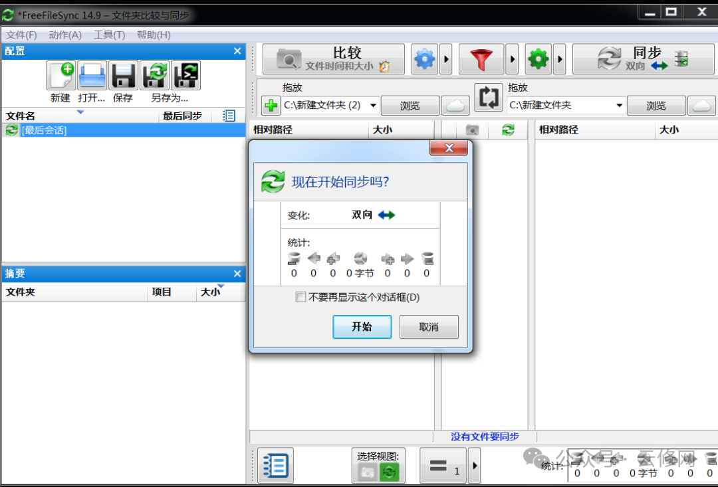Sort configurations by 文件名 column
This screenshot has width=718, height=487.
[80, 116]
